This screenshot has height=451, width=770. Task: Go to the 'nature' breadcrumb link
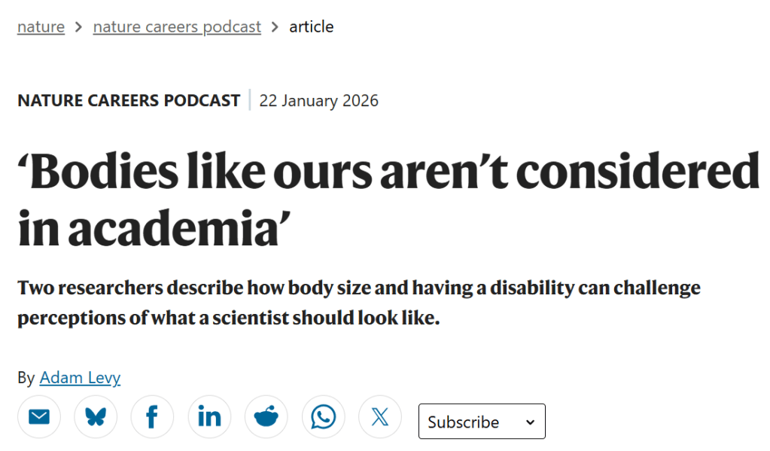tap(41, 27)
